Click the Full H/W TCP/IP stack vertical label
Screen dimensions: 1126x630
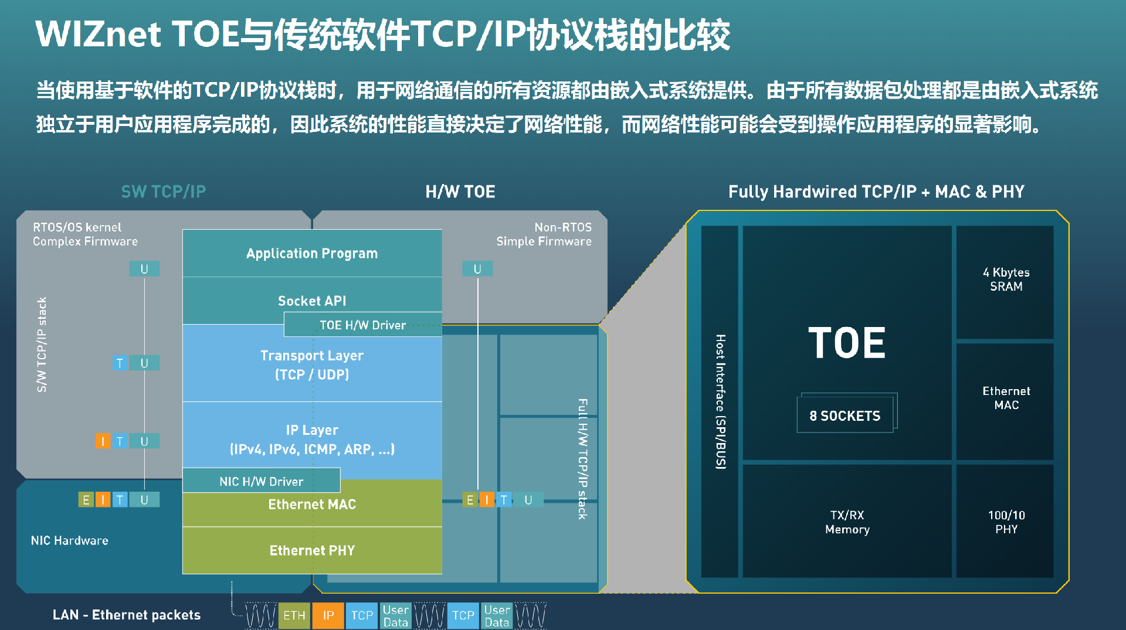[x=582, y=459]
